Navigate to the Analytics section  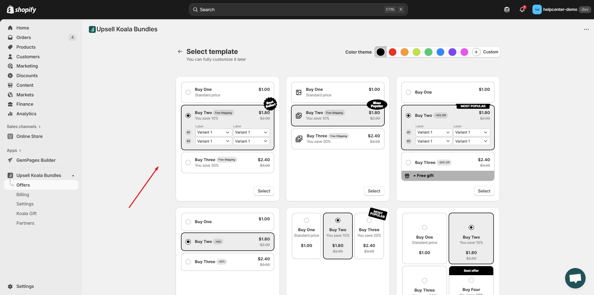[26, 114]
